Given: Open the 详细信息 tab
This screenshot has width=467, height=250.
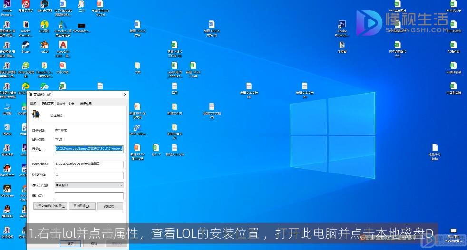Looking at the screenshot, I should [86, 104].
